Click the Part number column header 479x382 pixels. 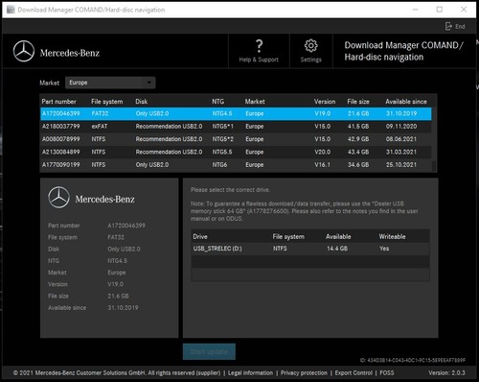[58, 102]
